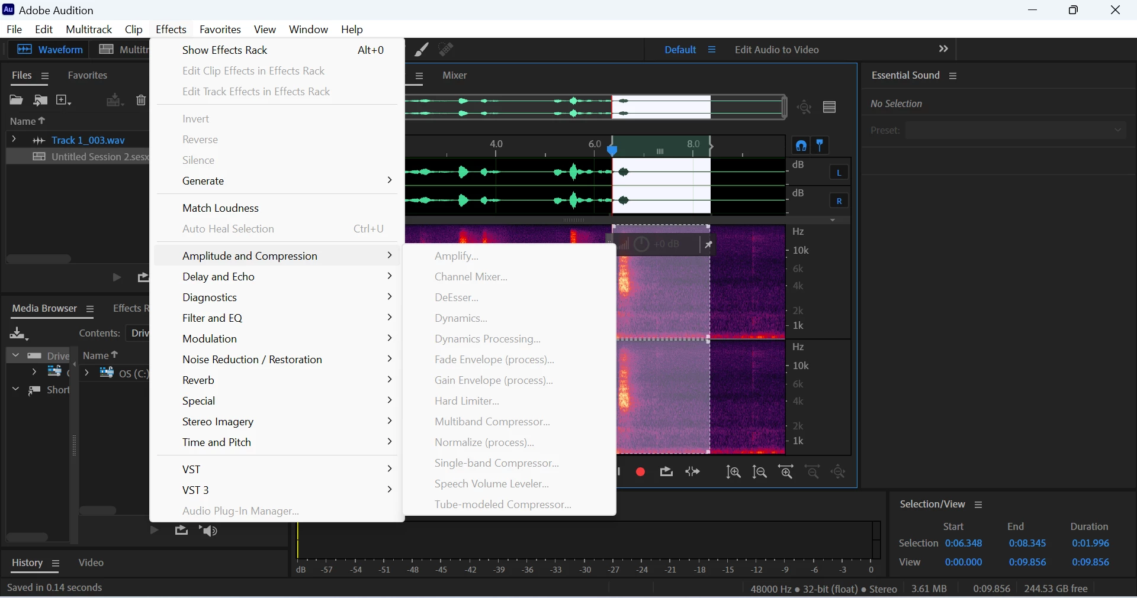Viewport: 1137px width, 598px height.
Task: Click Zoom Out Full icon in transport bar
Action: tap(839, 473)
